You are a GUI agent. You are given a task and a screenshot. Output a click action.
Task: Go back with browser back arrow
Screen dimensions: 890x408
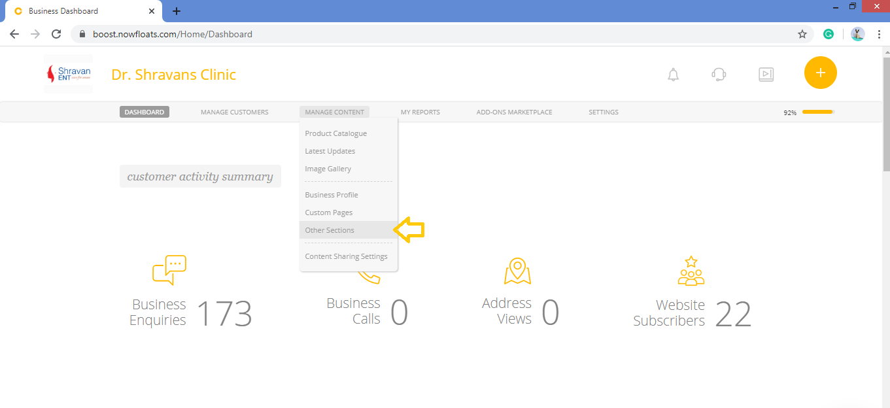pyautogui.click(x=14, y=34)
